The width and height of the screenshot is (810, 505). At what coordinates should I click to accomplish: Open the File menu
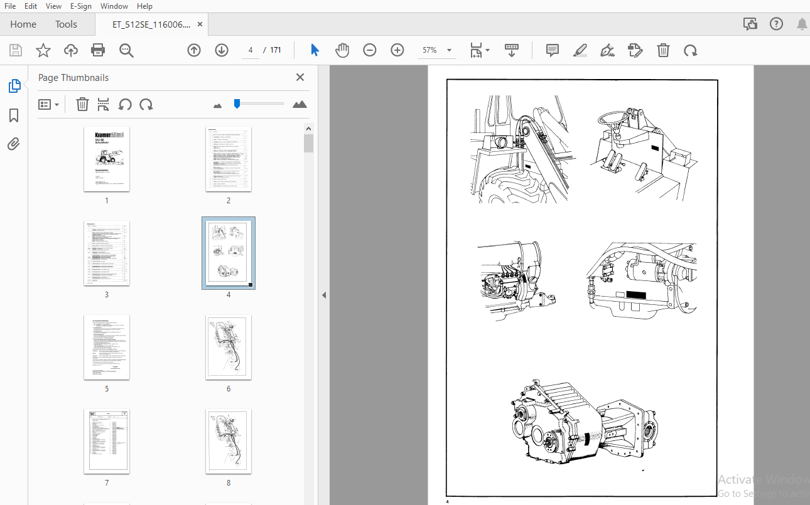[x=10, y=6]
